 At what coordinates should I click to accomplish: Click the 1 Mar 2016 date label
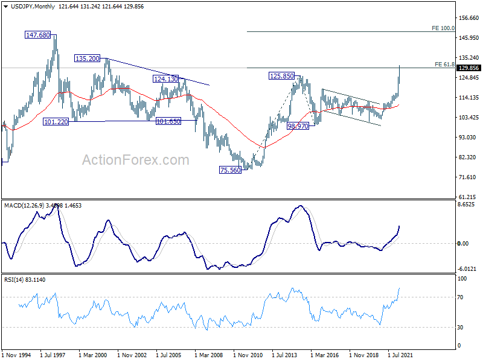pyautogui.click(x=324, y=355)
